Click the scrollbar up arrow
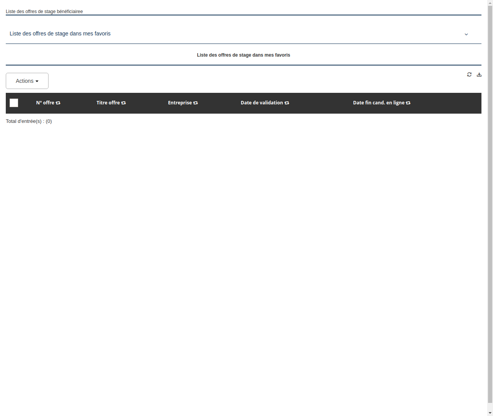This screenshot has width=493, height=416. tap(490, 3)
